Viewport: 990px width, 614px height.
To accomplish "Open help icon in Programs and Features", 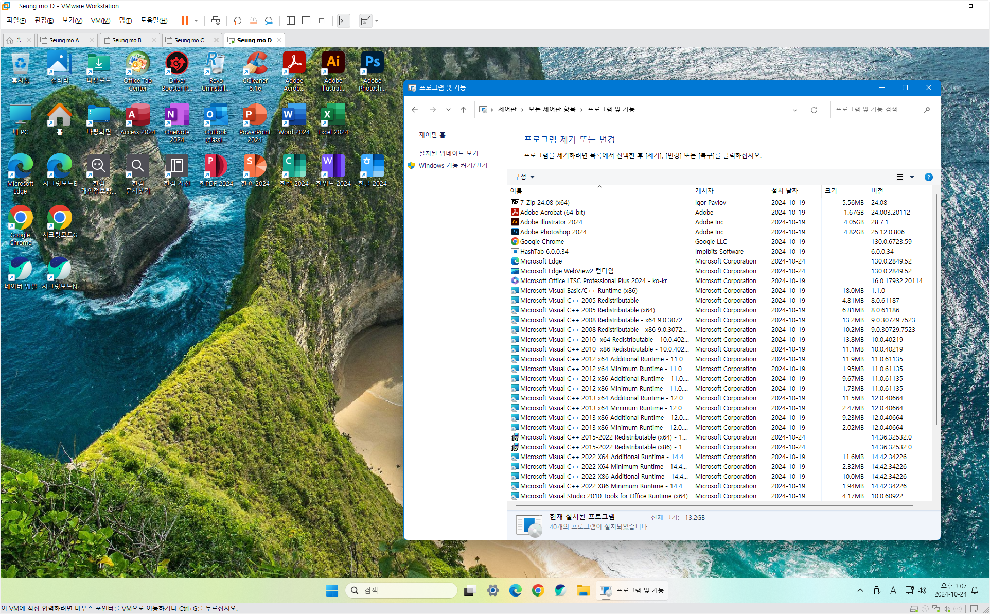I will click(929, 177).
